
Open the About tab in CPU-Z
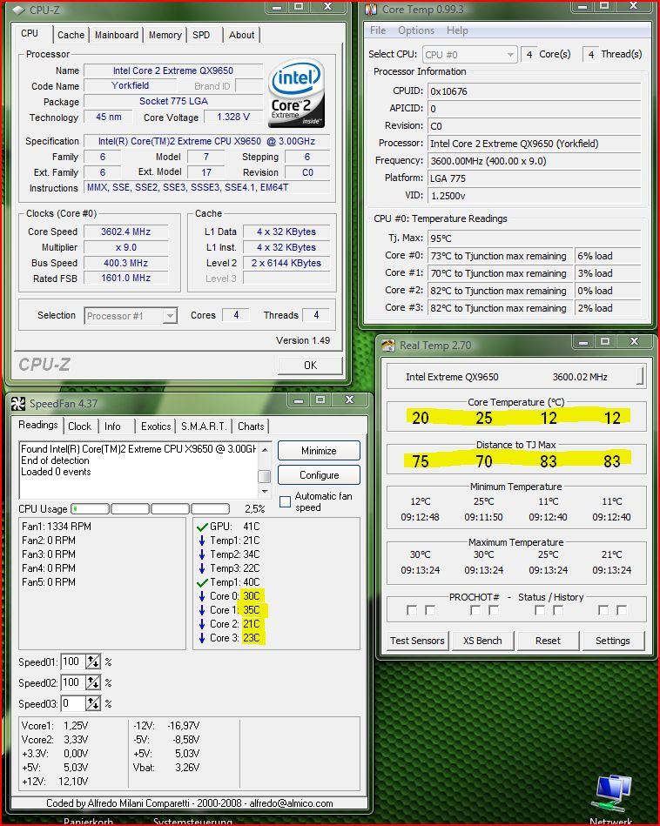pos(241,35)
